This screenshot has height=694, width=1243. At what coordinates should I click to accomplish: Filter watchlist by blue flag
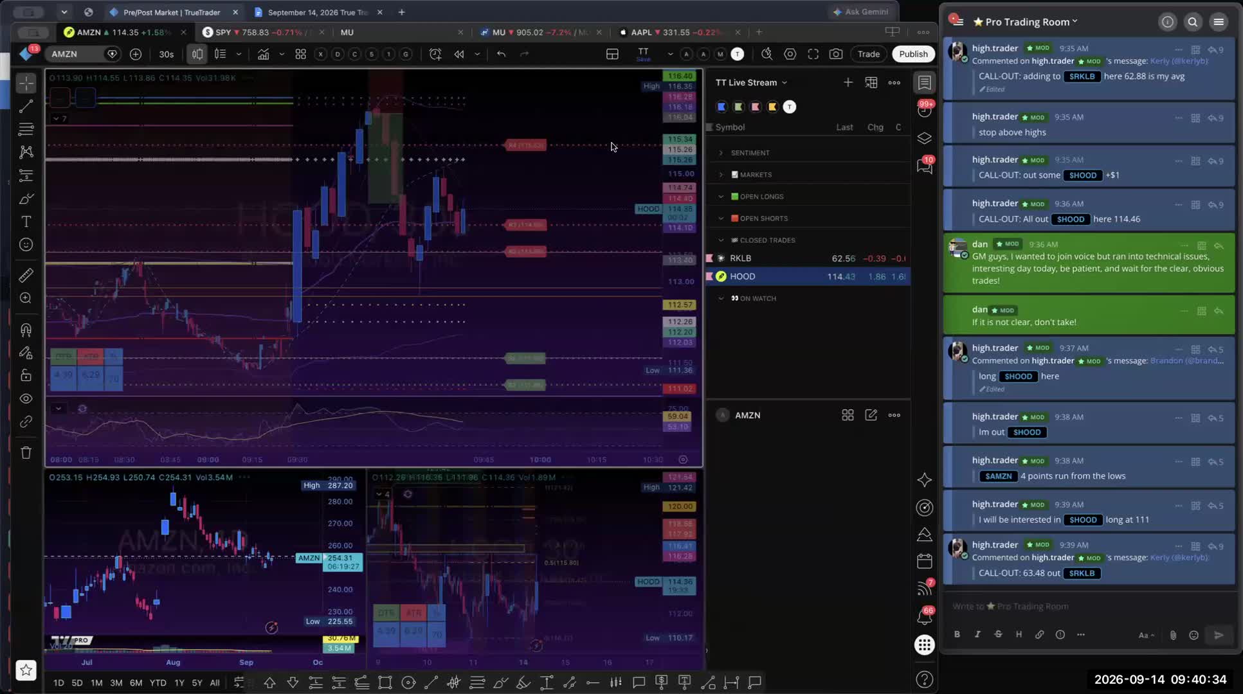click(721, 107)
